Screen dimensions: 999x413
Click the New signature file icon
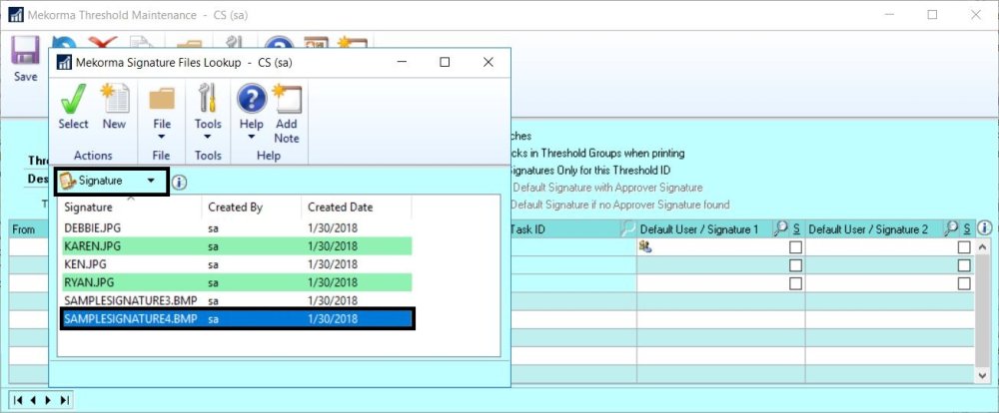click(x=115, y=99)
